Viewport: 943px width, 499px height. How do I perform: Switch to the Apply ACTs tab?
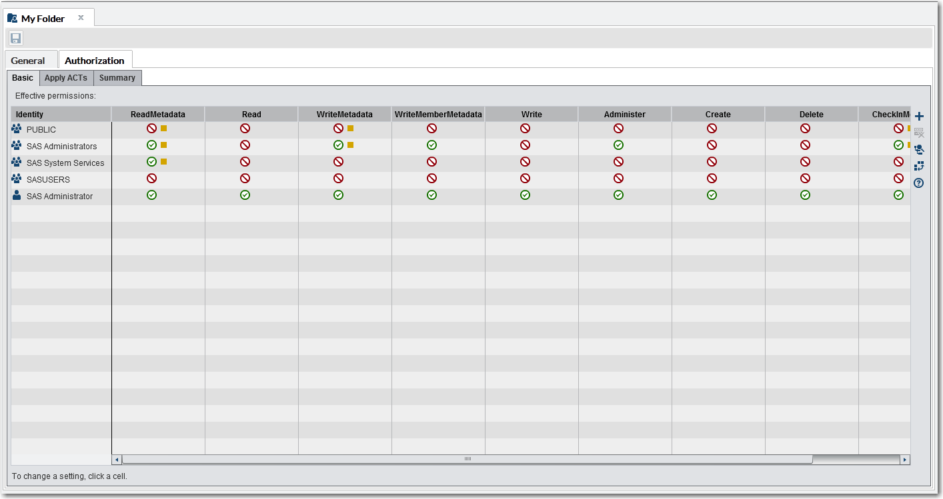[x=65, y=78]
